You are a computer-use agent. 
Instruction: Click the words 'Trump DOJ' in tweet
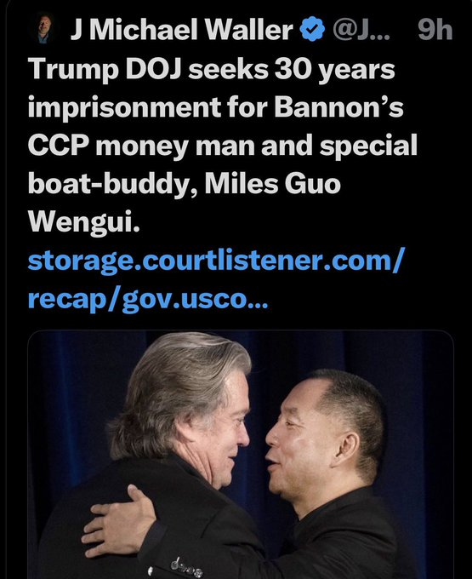[x=105, y=69]
